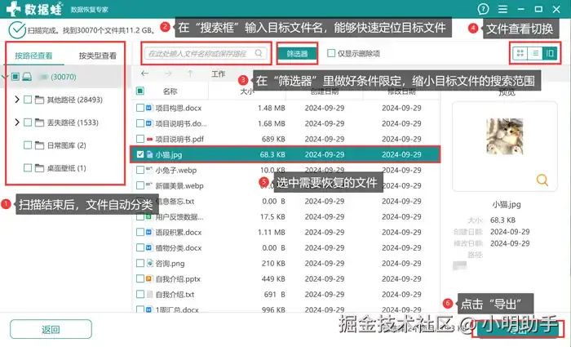571x347 pixels.
Task: Click the file name search input field
Action: 206,54
